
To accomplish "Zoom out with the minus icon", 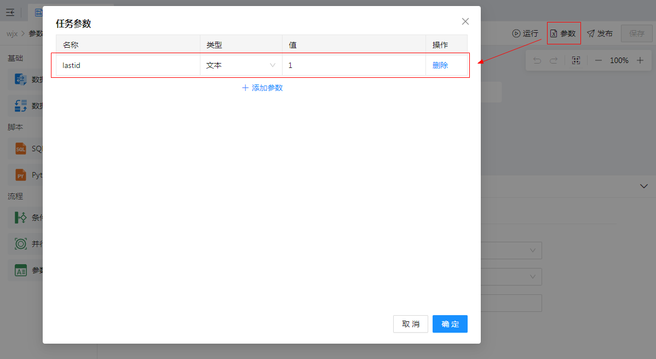I will (598, 60).
